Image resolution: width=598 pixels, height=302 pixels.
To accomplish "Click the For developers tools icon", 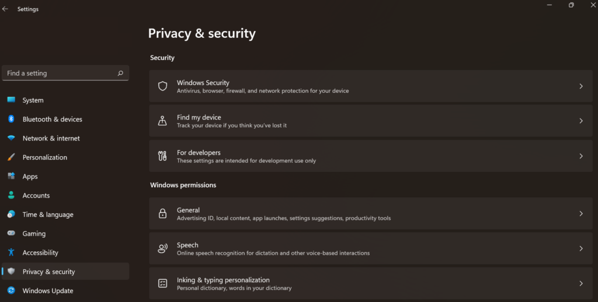I will click(162, 156).
